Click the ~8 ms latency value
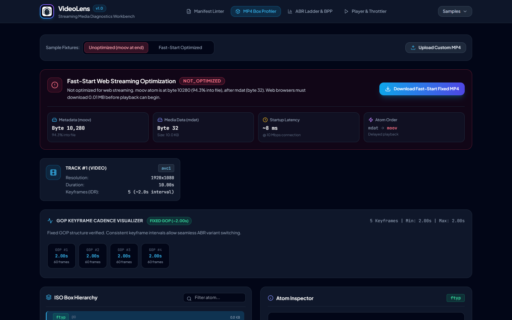The width and height of the screenshot is (512, 320). [x=270, y=128]
